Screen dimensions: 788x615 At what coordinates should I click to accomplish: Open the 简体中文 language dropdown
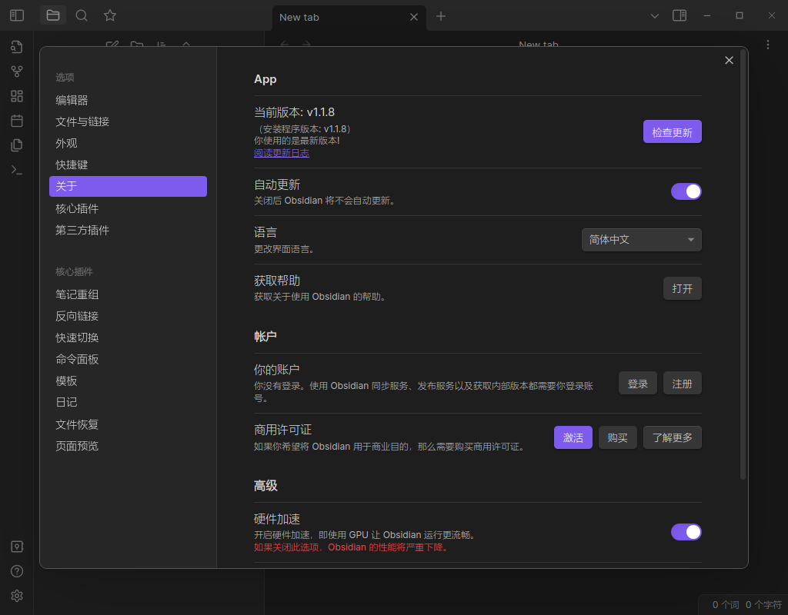[x=641, y=240]
